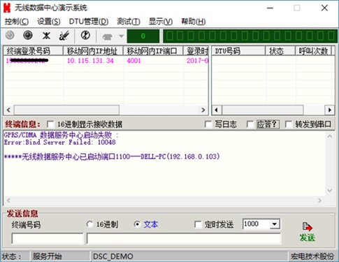The width and height of the screenshot is (339, 262).
Task: Click left arrow of terminal list scrollbar
Action: pyautogui.click(x=8, y=110)
